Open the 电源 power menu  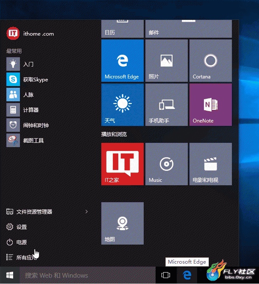click(17, 242)
